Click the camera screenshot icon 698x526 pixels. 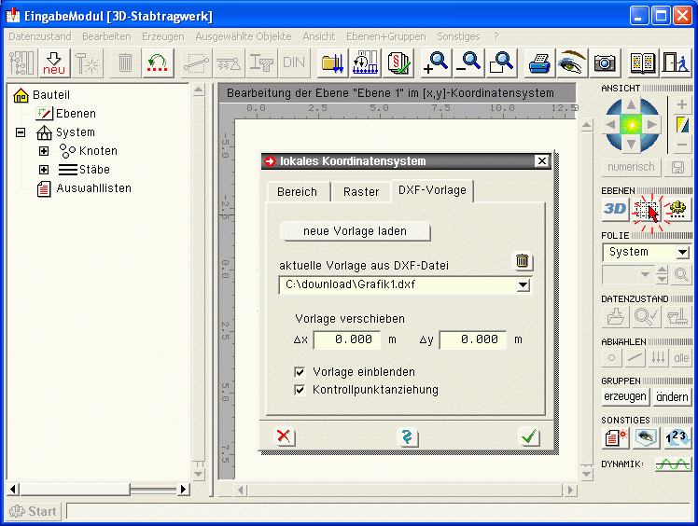pos(605,62)
